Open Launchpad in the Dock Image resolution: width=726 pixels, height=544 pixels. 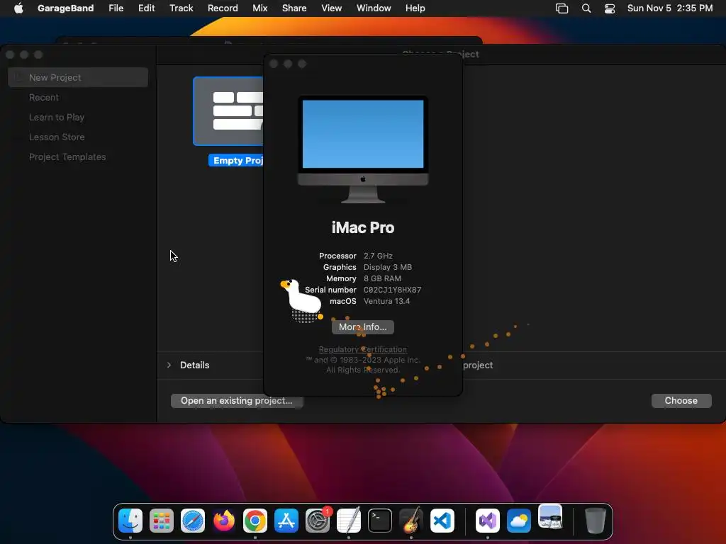(162, 521)
